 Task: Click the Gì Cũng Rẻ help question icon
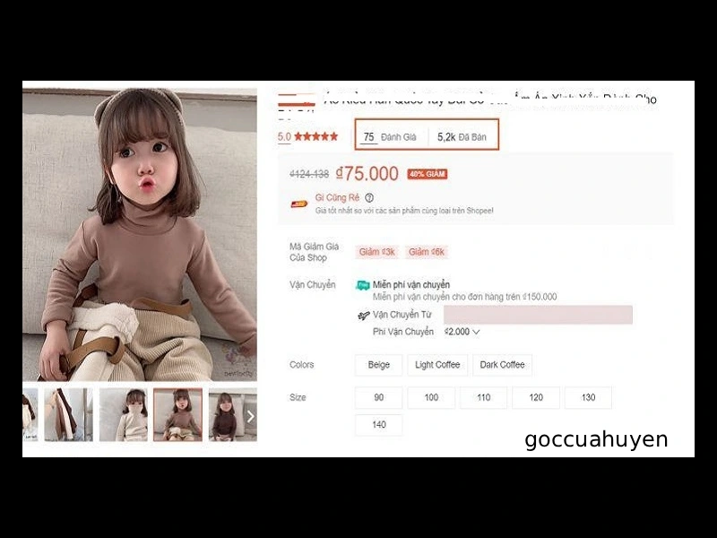pos(369,198)
